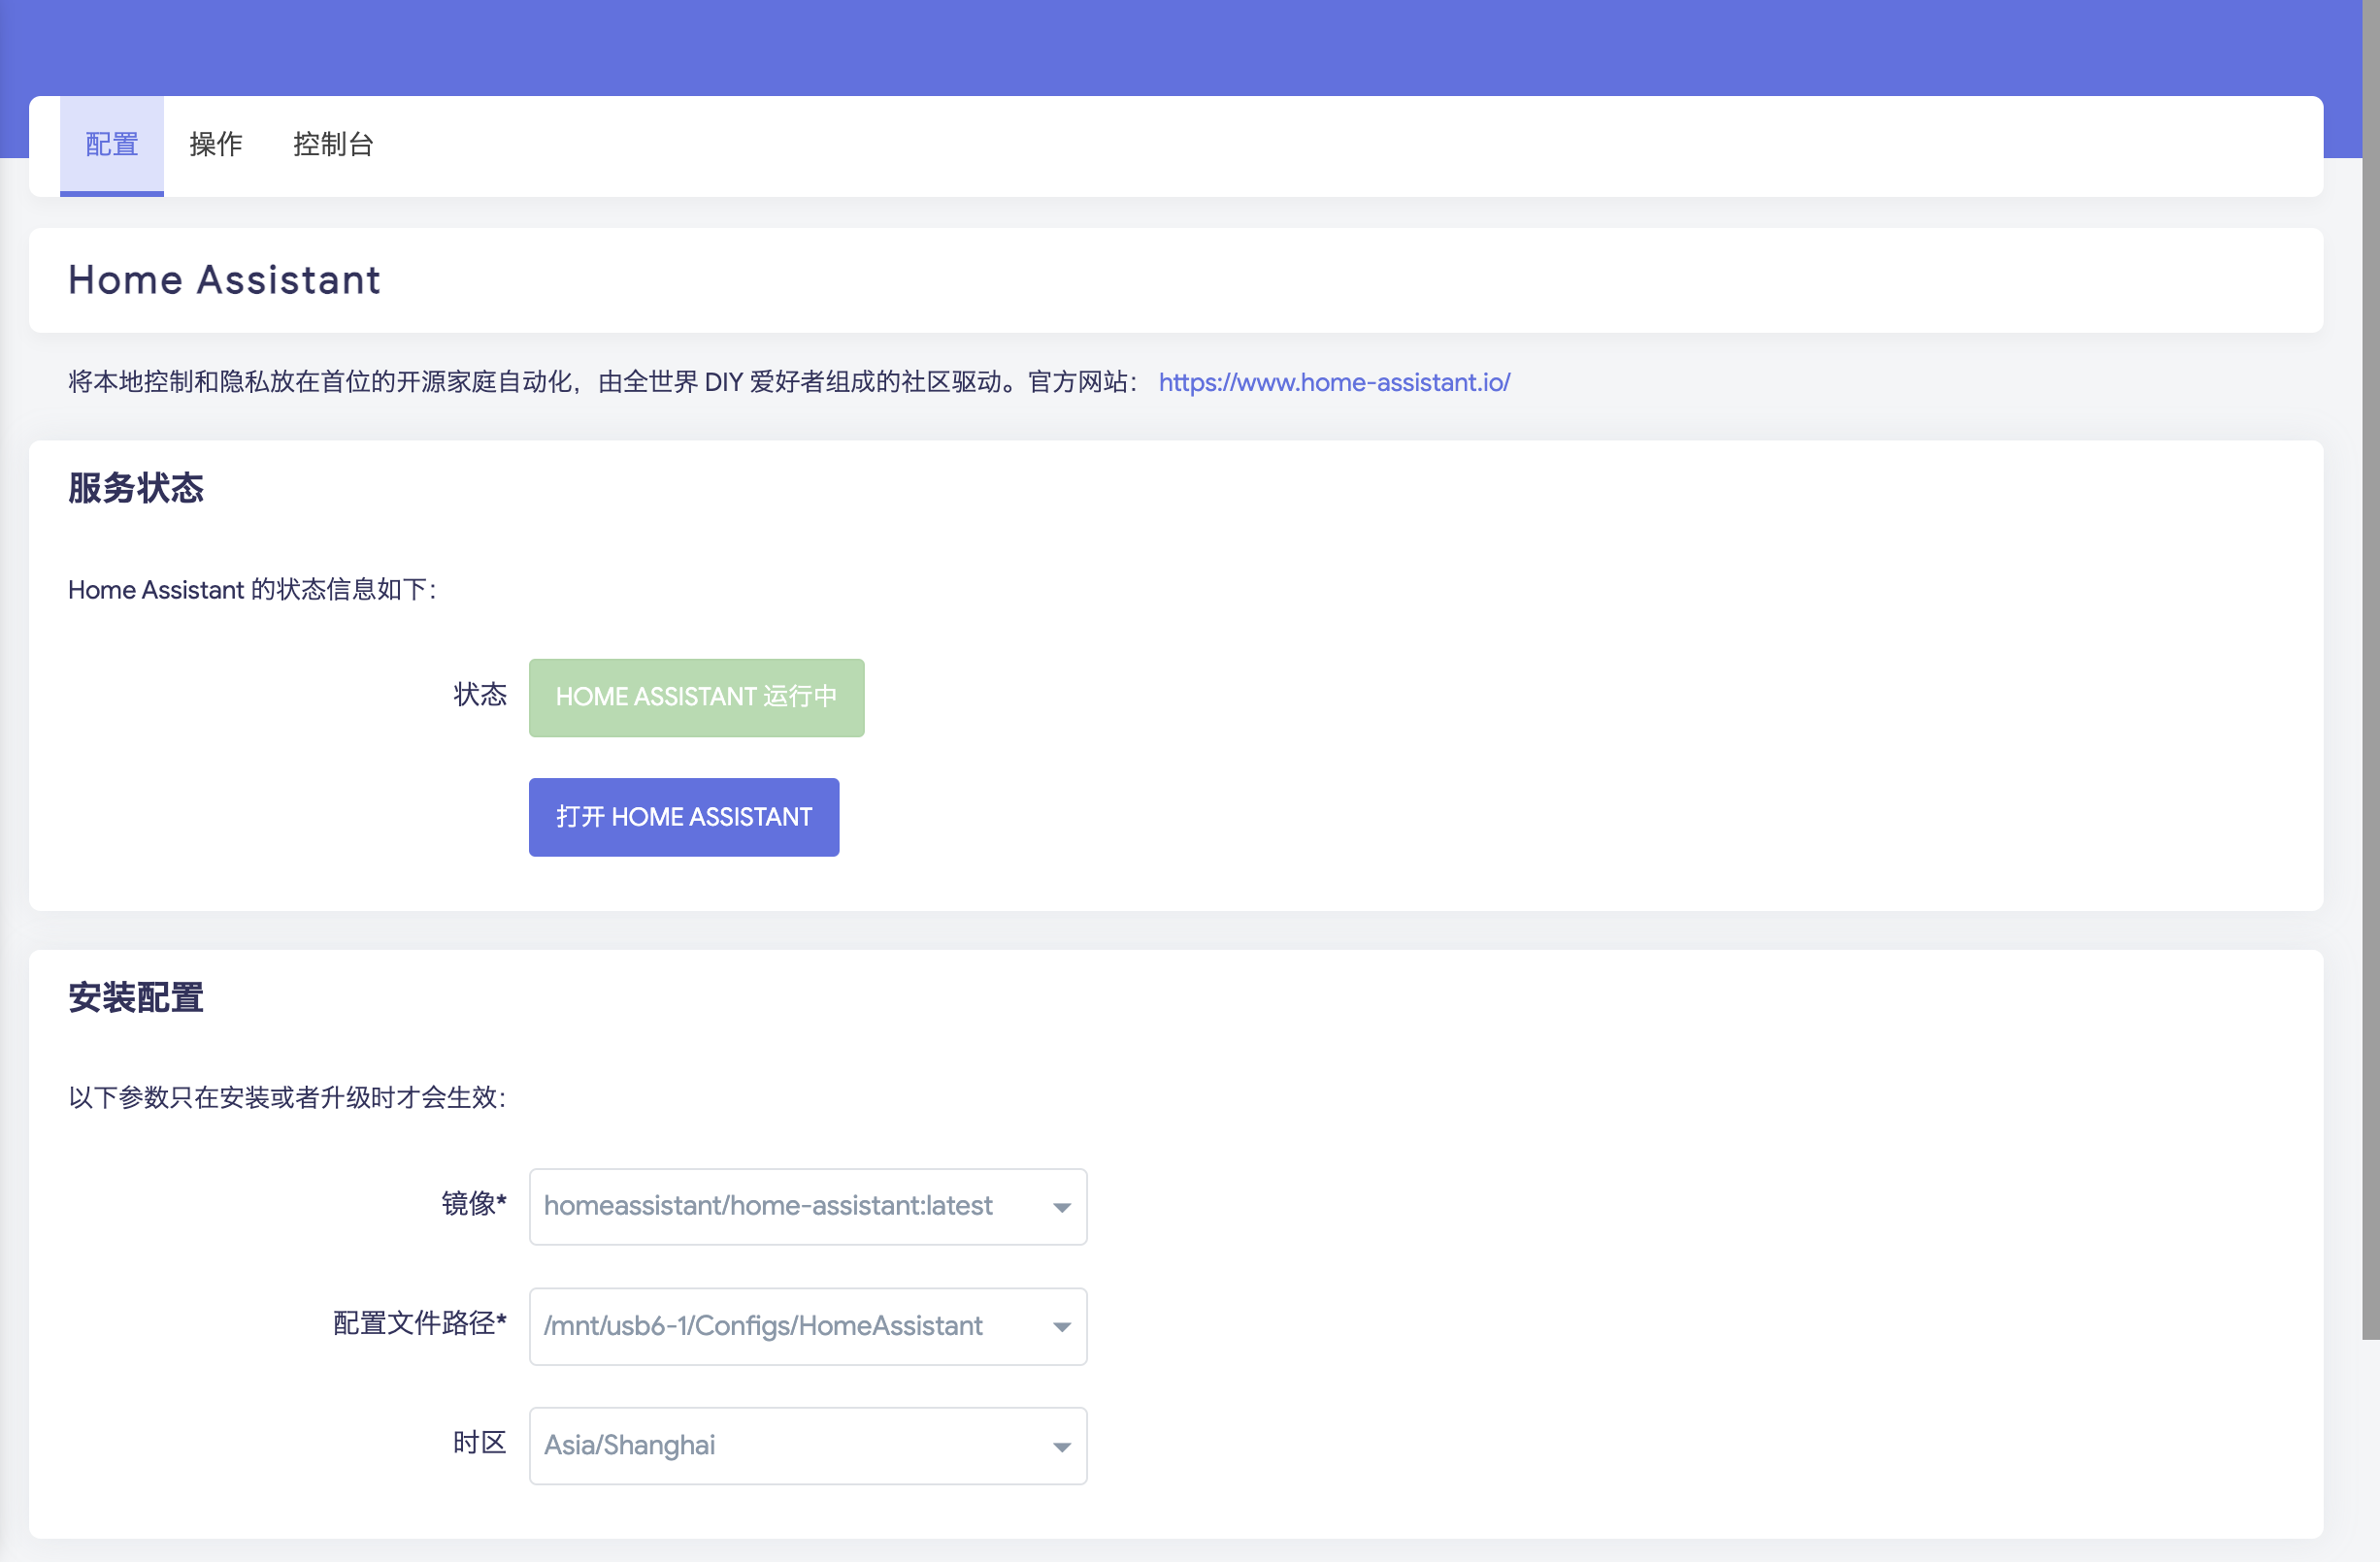Viewport: 2380px width, 1562px height.
Task: Open the 控制台 tab
Action: pos(333,145)
